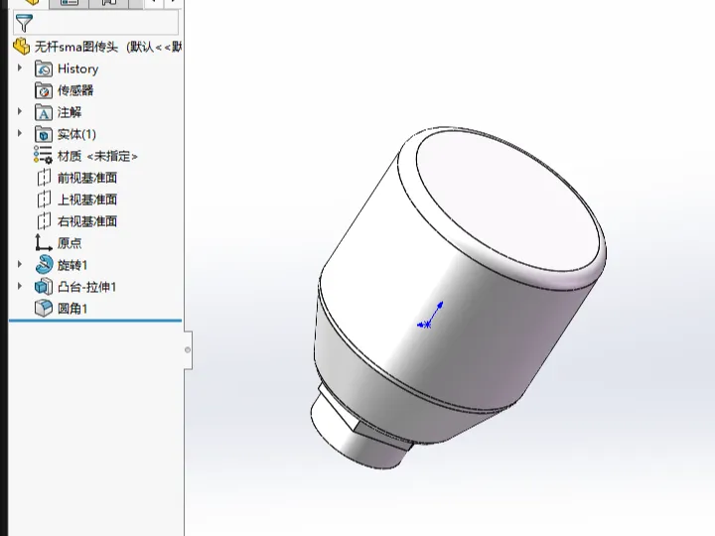Expand the 实体(1) solid bodies folder
This screenshot has width=715, height=536.
[20, 134]
